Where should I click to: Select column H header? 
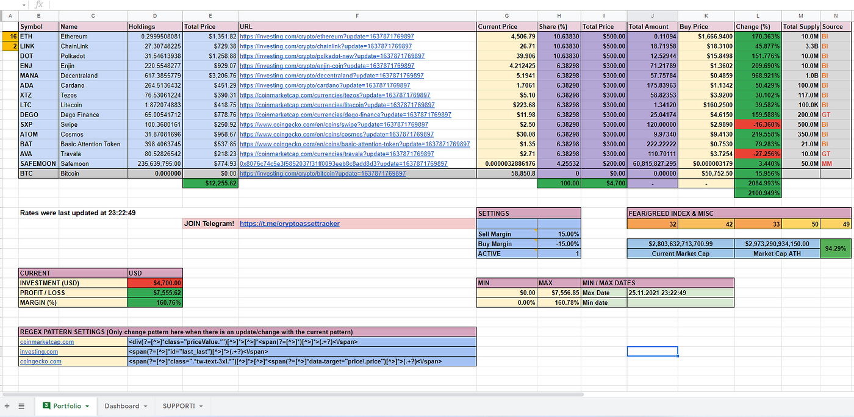(559, 16)
